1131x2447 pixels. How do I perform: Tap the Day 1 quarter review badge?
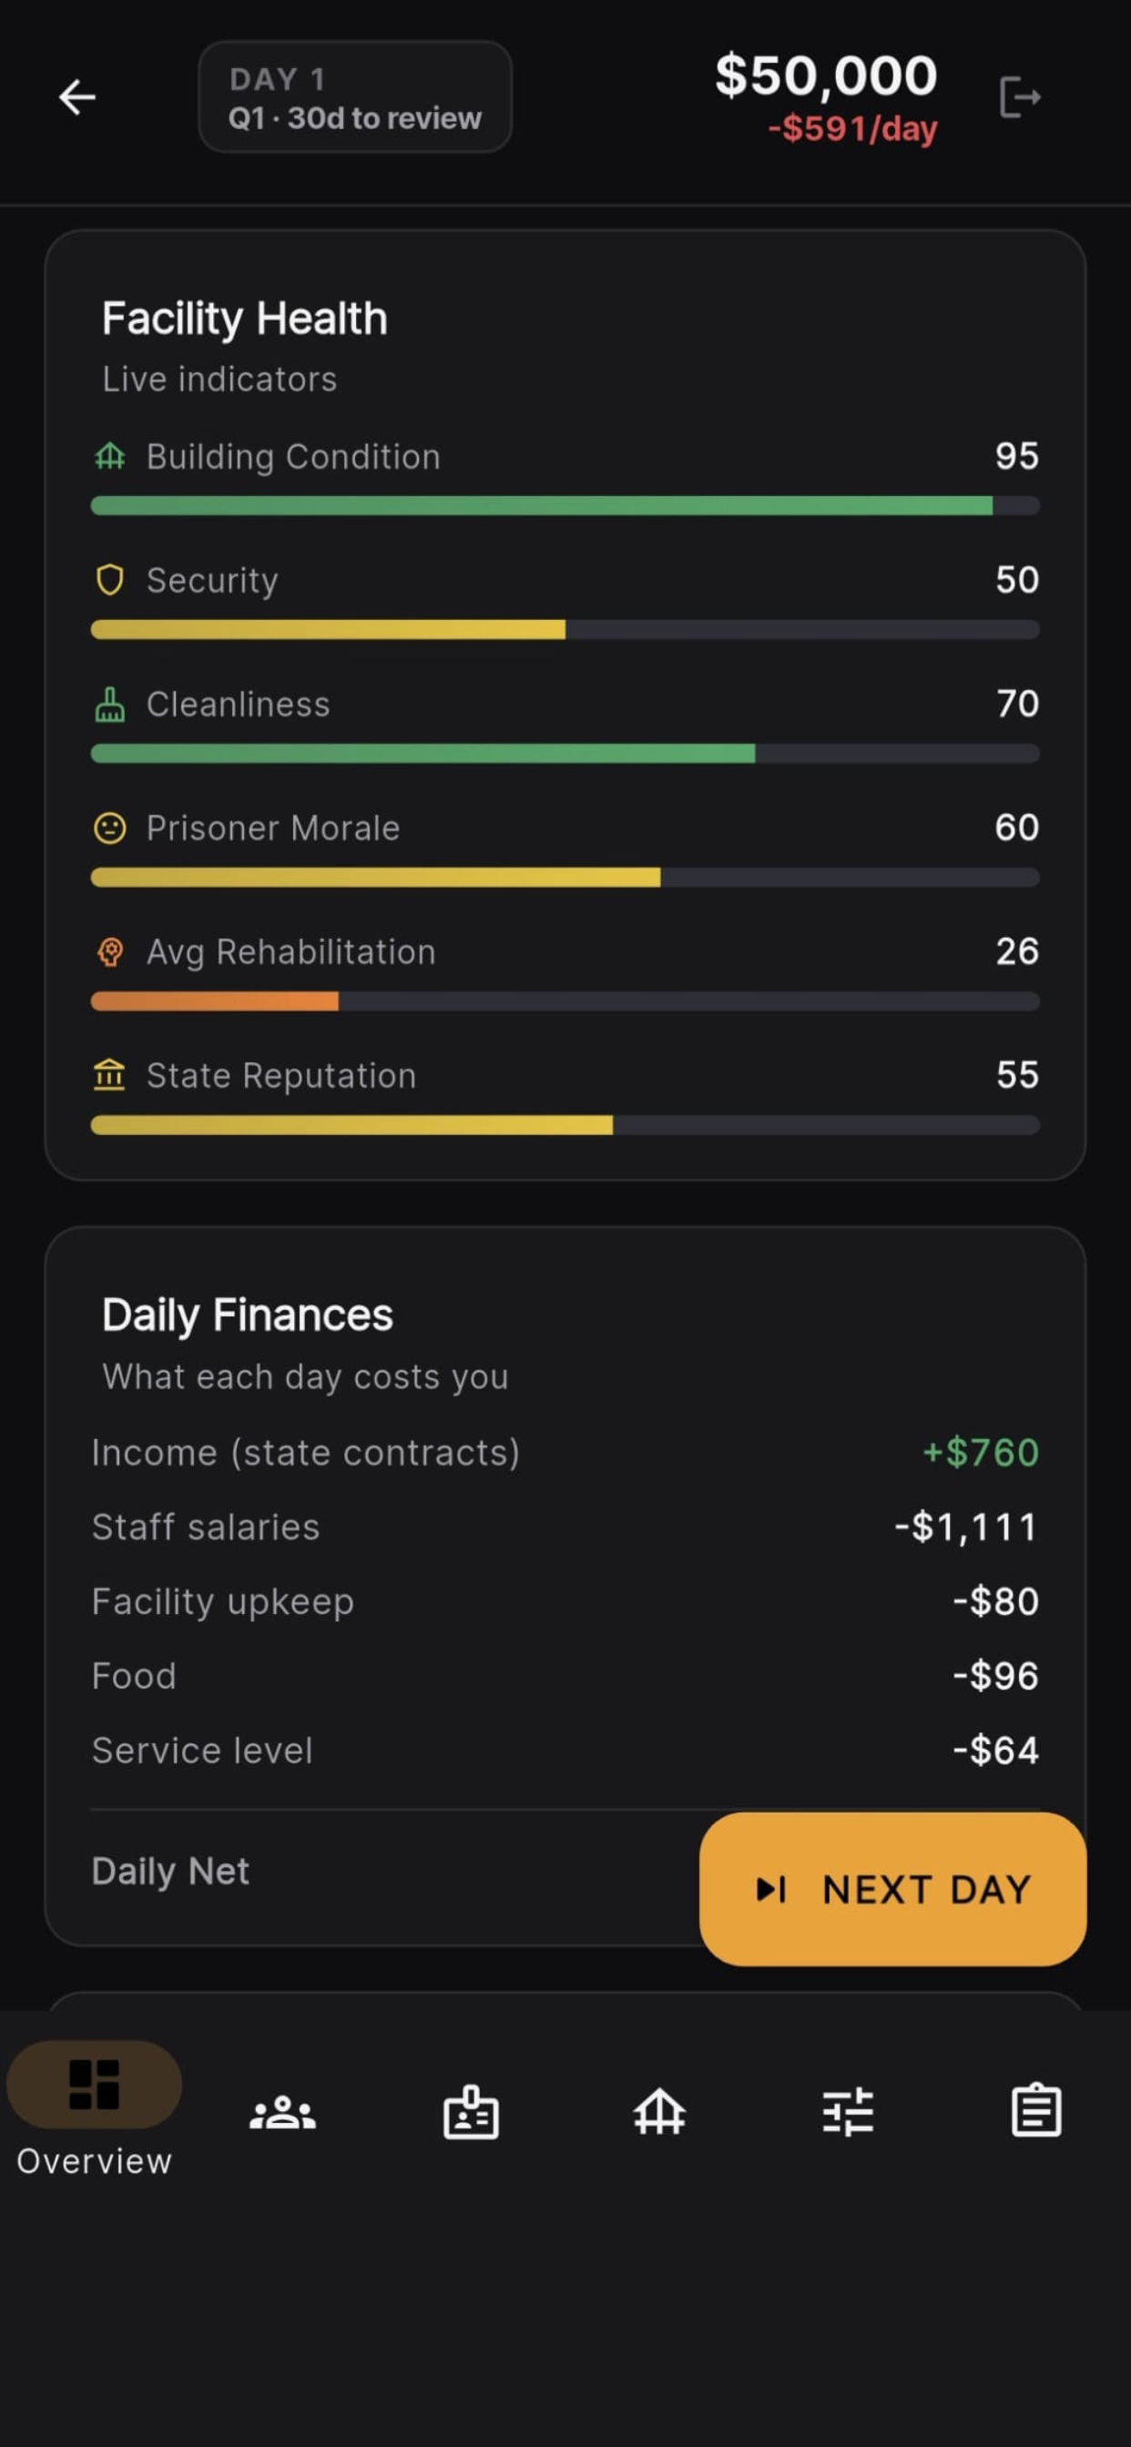pyautogui.click(x=354, y=96)
